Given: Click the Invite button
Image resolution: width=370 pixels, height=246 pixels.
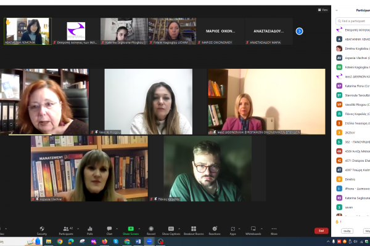Looking at the screenshot, I should (347, 231).
